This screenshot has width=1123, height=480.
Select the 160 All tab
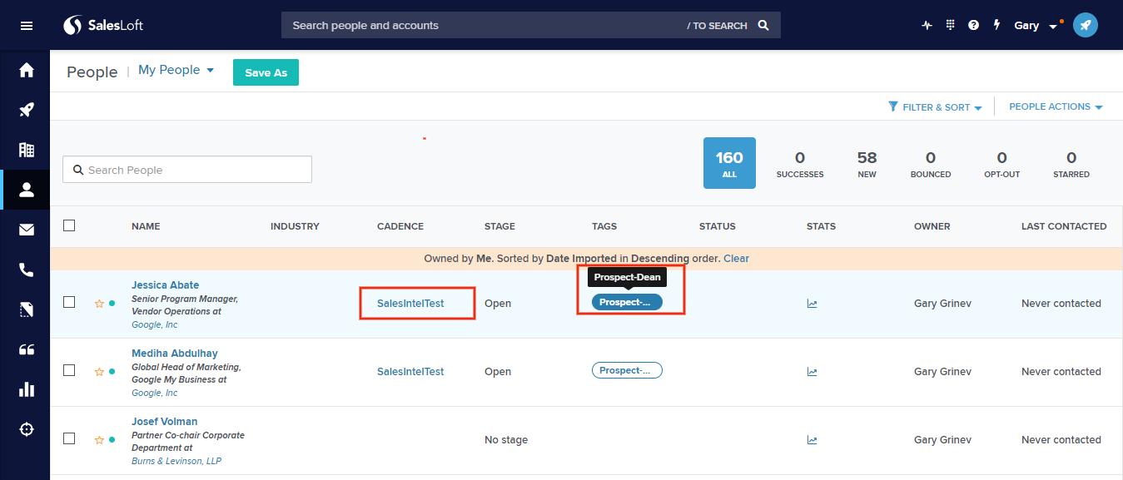click(729, 163)
